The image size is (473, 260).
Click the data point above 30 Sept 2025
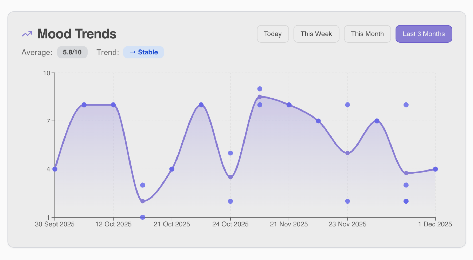55,169
